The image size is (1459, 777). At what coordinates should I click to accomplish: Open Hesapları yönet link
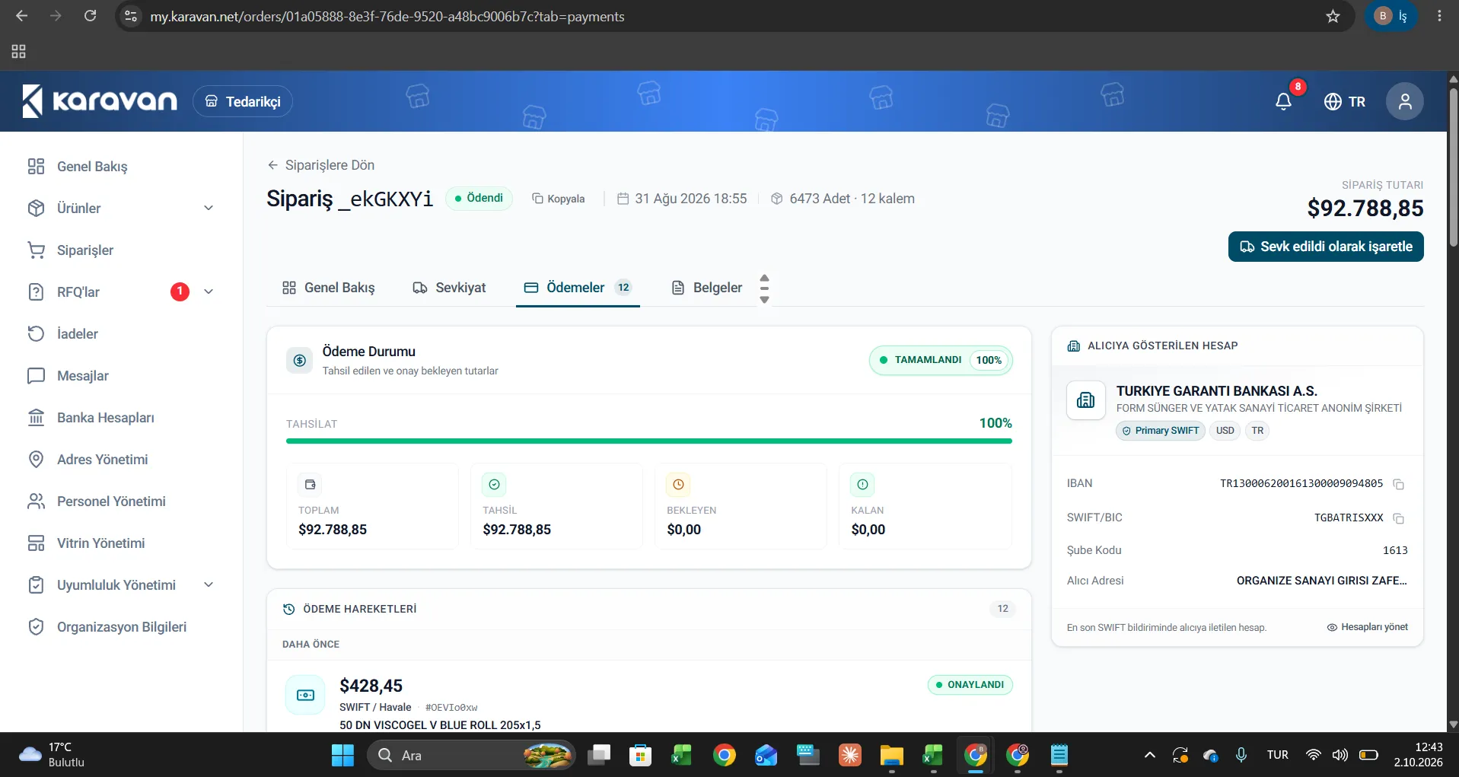(x=1367, y=627)
